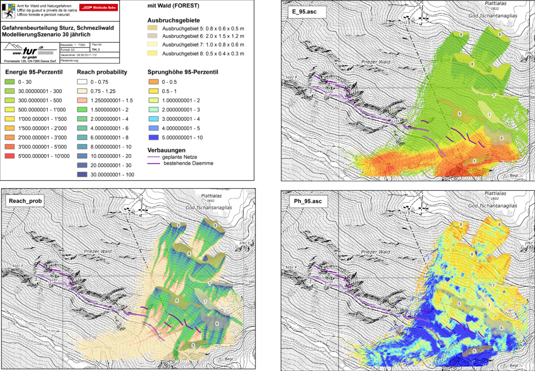Pick the 1.500000001 - 2 green reach swatch

(82, 110)
